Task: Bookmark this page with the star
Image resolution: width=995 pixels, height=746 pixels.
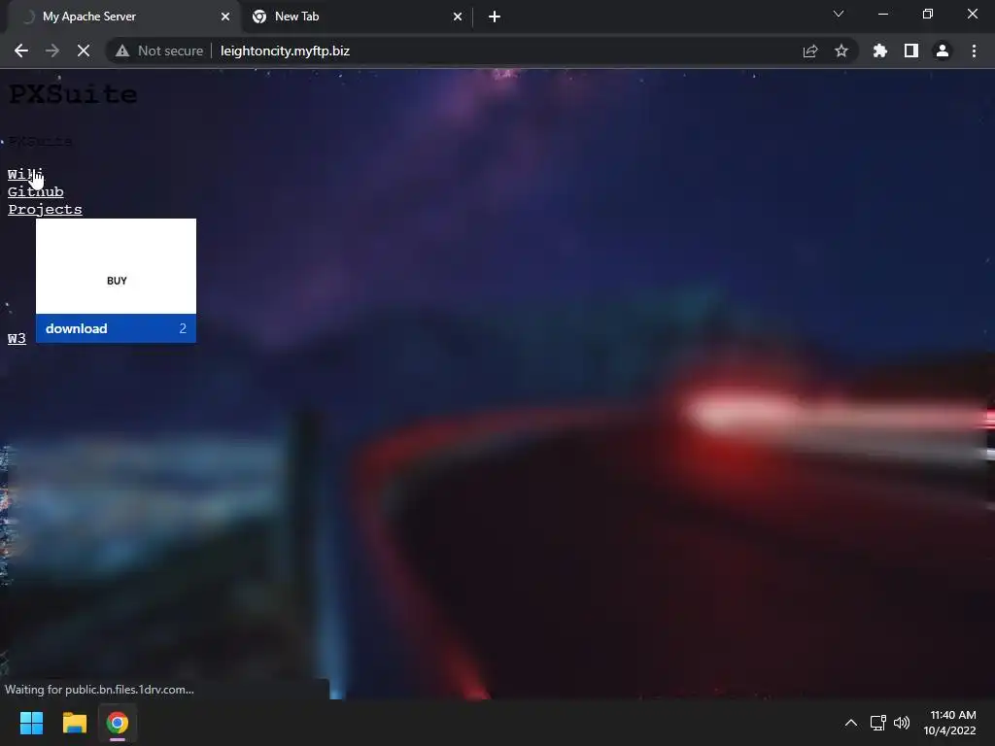Action: click(x=841, y=51)
